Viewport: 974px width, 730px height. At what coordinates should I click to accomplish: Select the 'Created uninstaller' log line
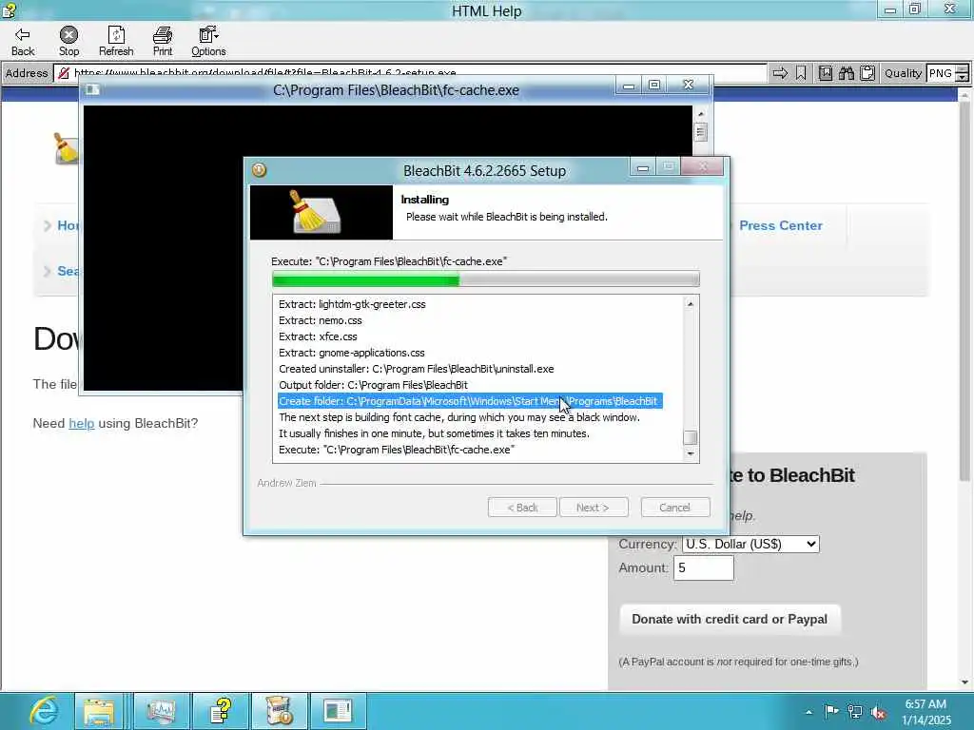pyautogui.click(x=417, y=369)
